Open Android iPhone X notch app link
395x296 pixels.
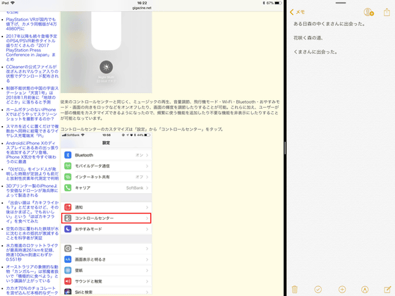pyautogui.click(x=32, y=152)
